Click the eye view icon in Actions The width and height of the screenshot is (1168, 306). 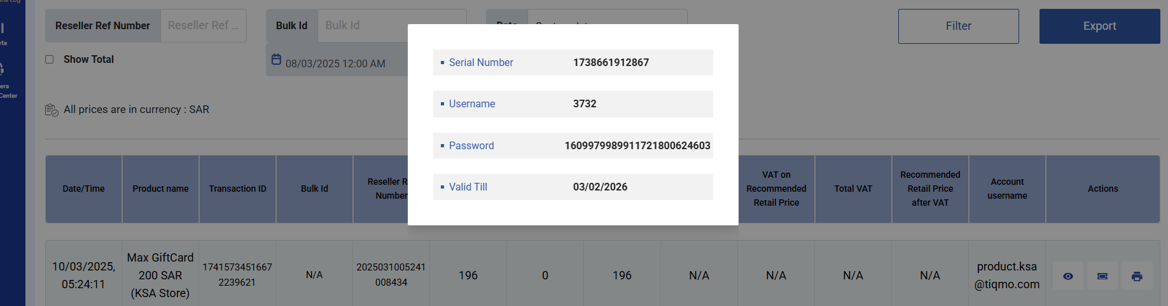(1068, 276)
